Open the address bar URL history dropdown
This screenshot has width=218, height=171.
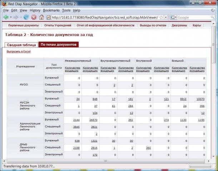[x=166, y=17]
